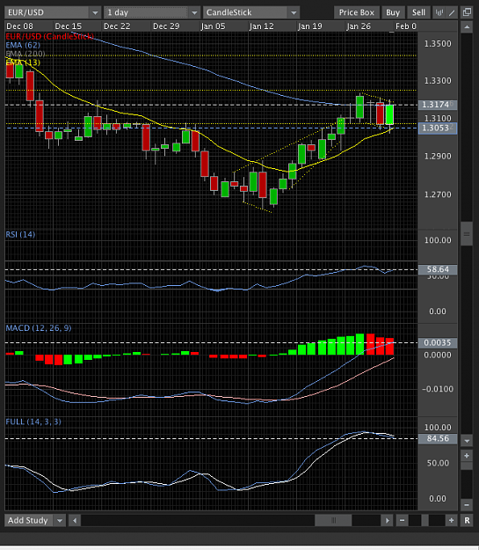Click the horizontal zoom out minus
This screenshot has width=479, height=550.
(403, 520)
